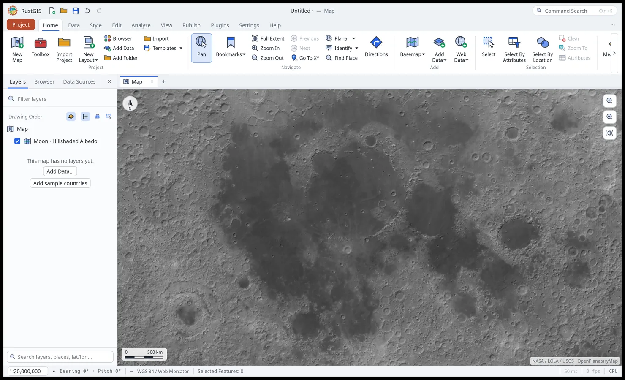Click the search layers, places field
This screenshot has width=625, height=380.
(60, 357)
